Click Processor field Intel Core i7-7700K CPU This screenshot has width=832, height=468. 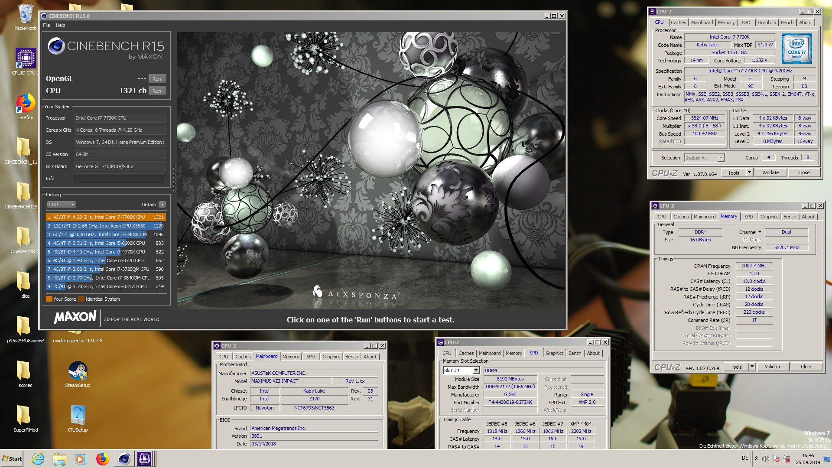(x=120, y=118)
